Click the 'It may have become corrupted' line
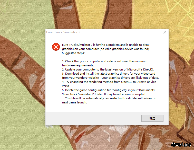Viewport: 194px width, 150px height. point(125,94)
